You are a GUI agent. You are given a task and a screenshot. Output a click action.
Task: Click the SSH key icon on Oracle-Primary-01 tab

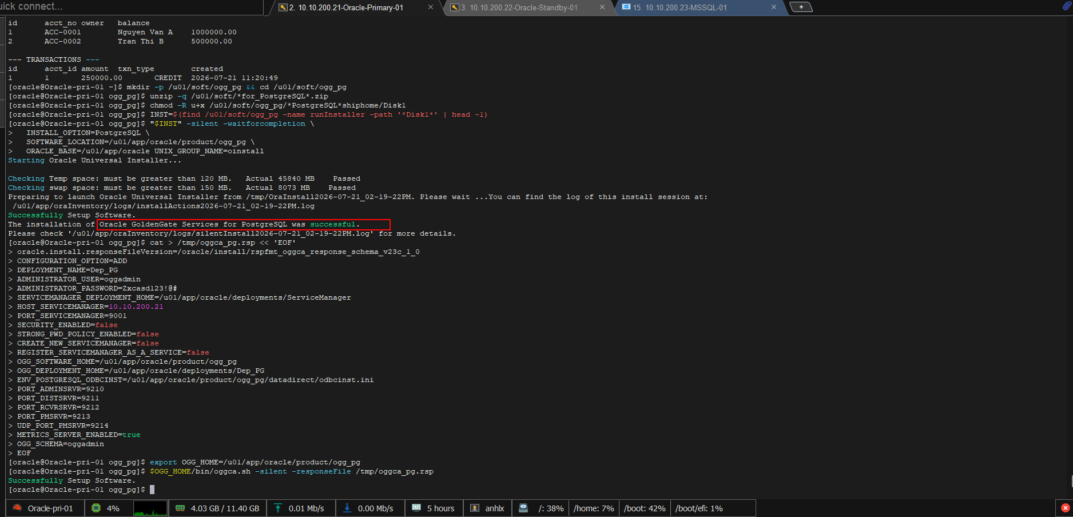click(283, 7)
